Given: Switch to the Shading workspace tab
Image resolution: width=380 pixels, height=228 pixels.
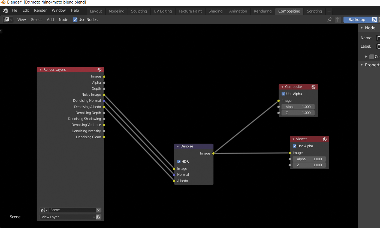Looking at the screenshot, I should click(x=215, y=11).
